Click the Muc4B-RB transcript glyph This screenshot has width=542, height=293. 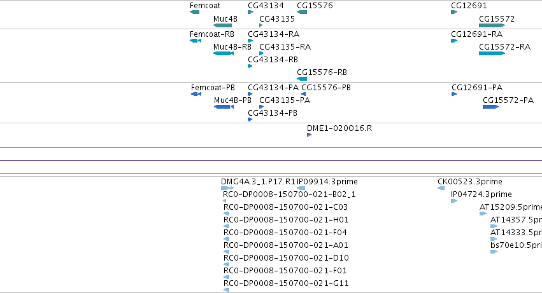(224, 53)
